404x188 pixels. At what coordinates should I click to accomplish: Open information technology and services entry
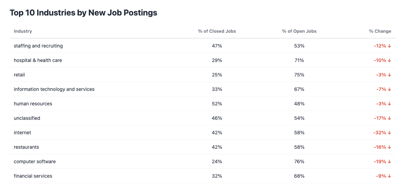coord(54,90)
